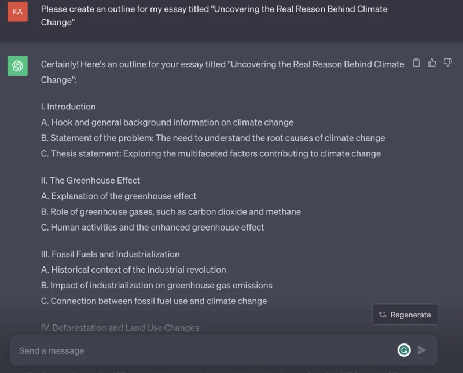Viewport: 463px width, 373px height.
Task: Click "IV. Deforestation and Land Use Changes" line
Action: [x=120, y=328]
